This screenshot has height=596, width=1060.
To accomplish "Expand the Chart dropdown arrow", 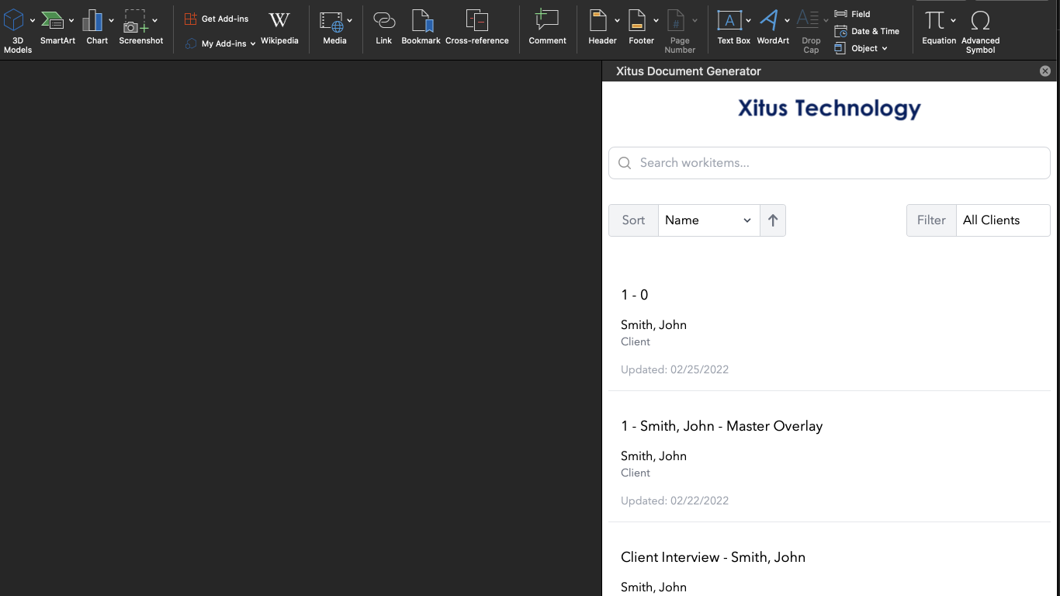I will pos(112,21).
